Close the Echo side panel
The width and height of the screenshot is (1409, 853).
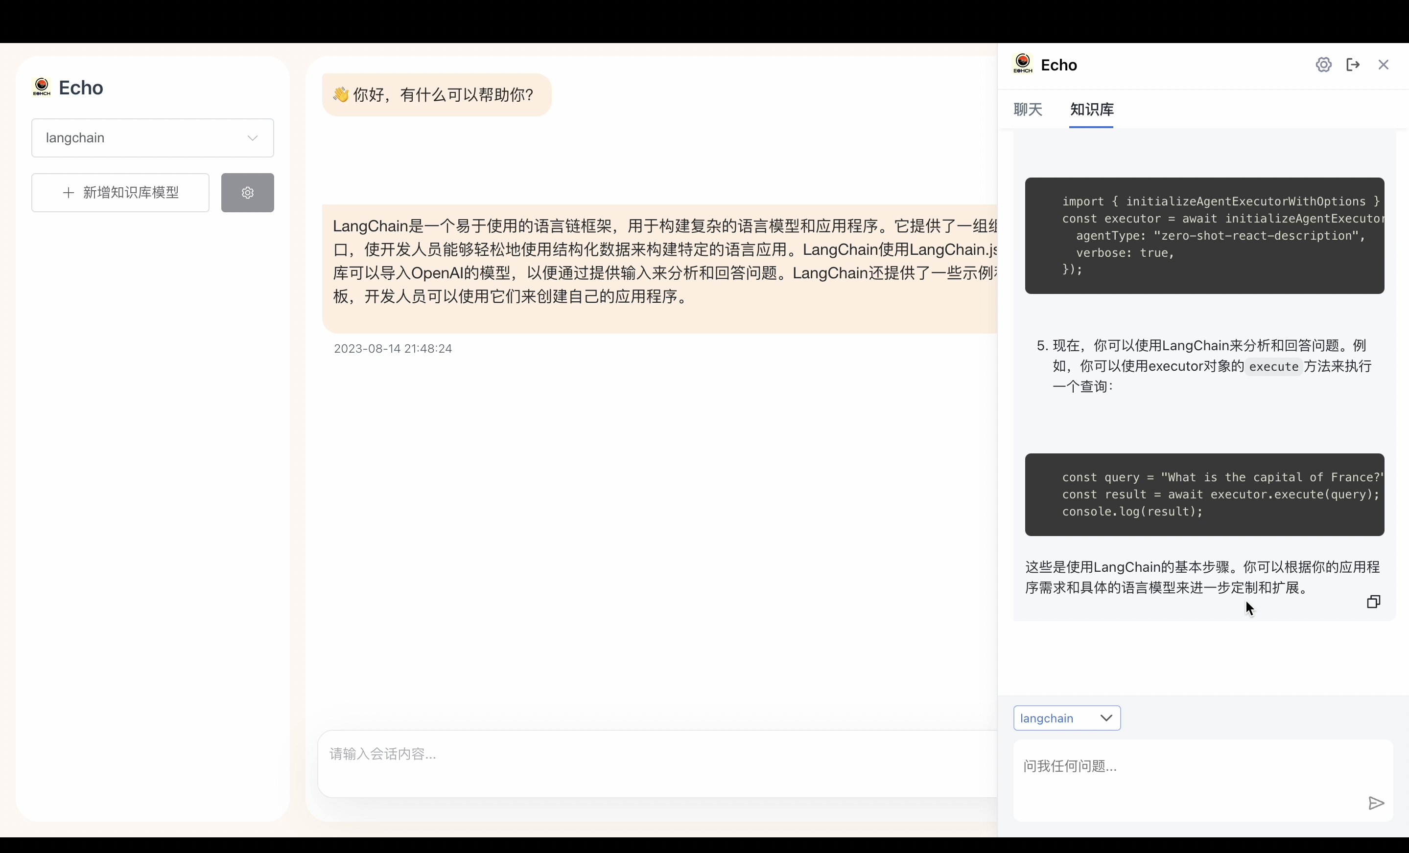(1383, 65)
